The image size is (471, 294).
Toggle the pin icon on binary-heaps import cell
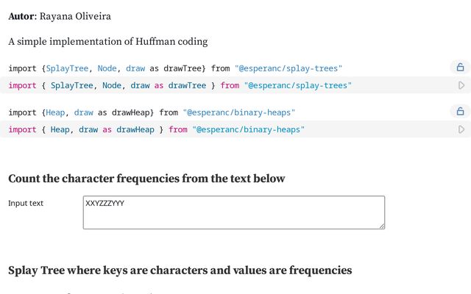[x=460, y=112]
